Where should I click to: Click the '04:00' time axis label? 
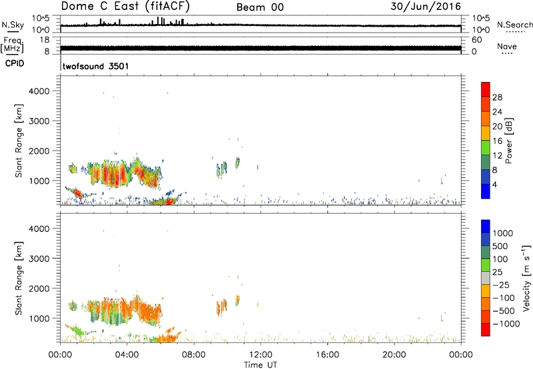(x=127, y=355)
